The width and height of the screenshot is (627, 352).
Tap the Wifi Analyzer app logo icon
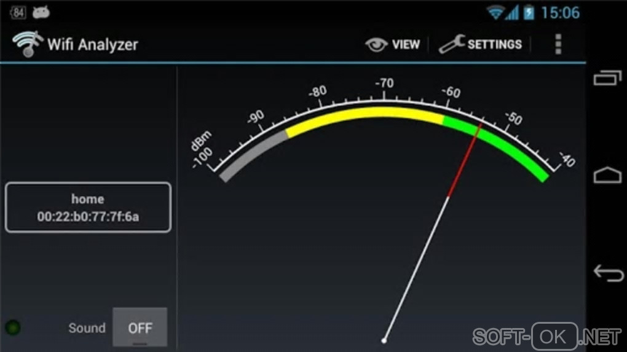[27, 44]
